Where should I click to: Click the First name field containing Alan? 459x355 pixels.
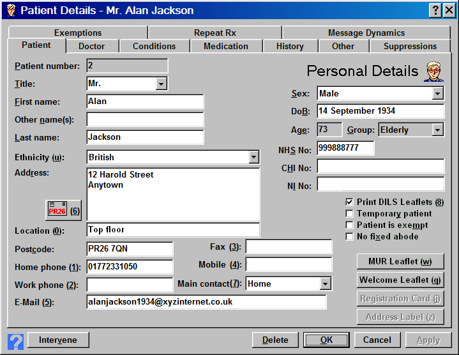point(145,102)
